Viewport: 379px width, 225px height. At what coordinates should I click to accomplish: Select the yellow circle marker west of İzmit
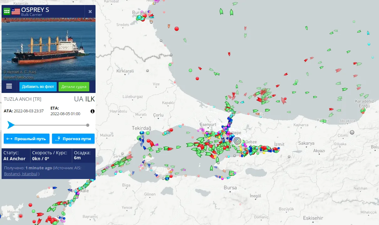pos(264,153)
